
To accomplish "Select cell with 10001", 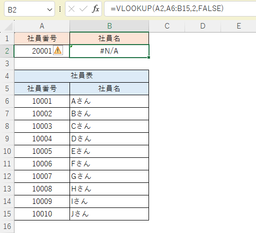I will tap(42, 101).
